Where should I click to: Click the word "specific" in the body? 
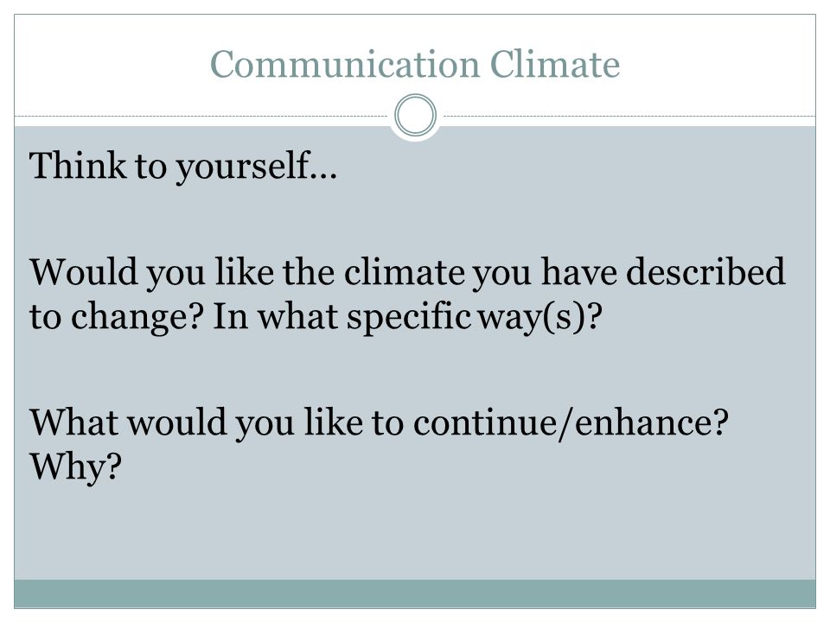tap(409, 318)
